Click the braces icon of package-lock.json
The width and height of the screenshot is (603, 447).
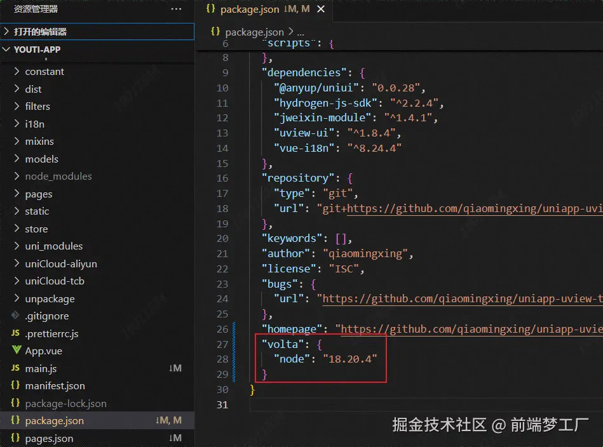pyautogui.click(x=15, y=403)
